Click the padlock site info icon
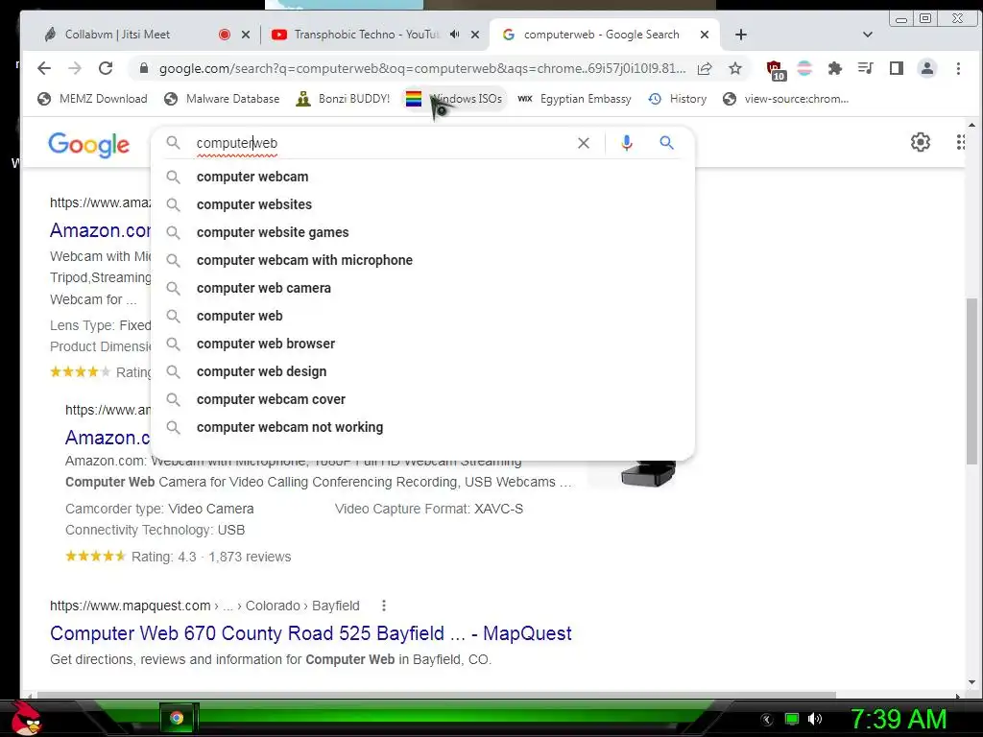 point(144,68)
